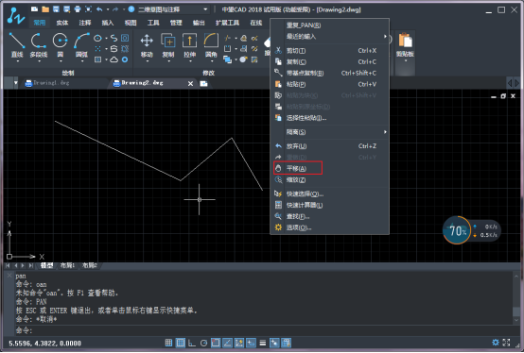
Task: Expand the 隔离(S) submenu
Action: click(x=329, y=132)
